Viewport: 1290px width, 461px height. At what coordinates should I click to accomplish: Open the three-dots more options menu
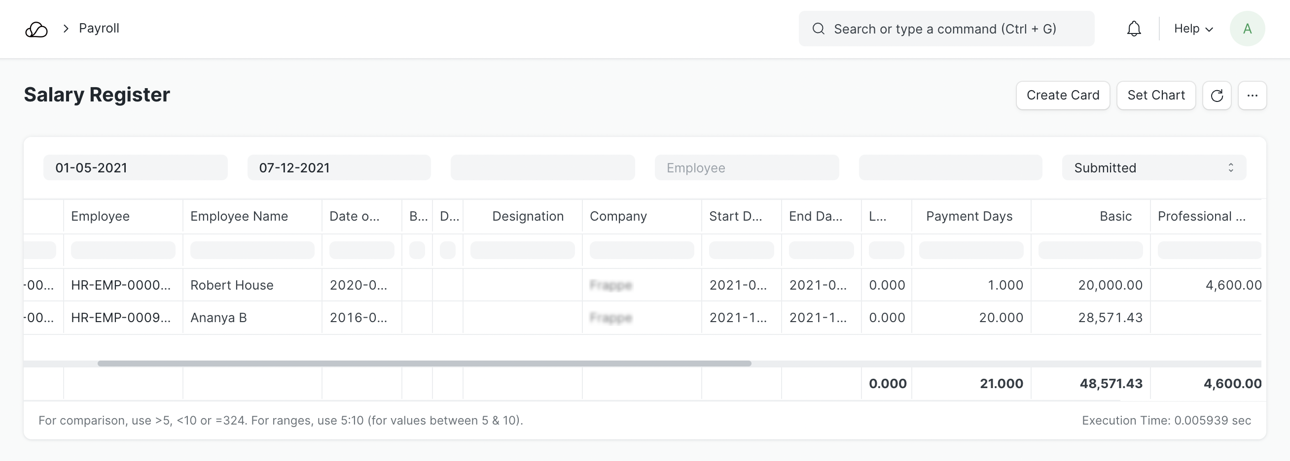tap(1252, 96)
